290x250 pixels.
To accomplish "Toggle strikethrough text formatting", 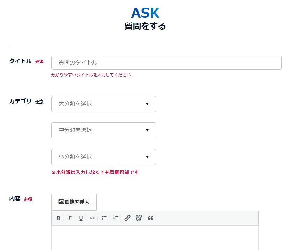I will [92, 218].
